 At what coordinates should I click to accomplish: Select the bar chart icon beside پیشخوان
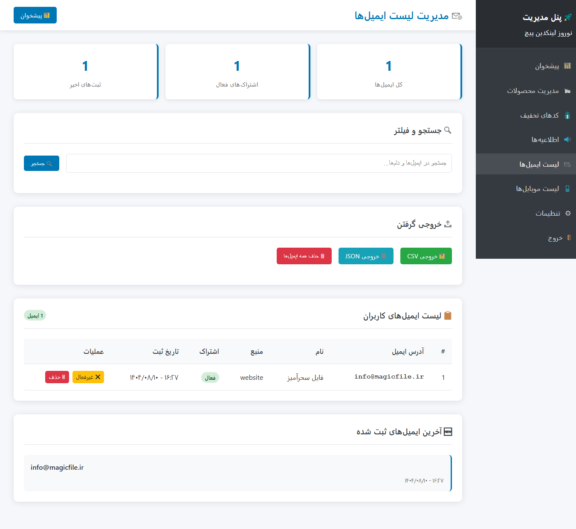[x=567, y=66]
